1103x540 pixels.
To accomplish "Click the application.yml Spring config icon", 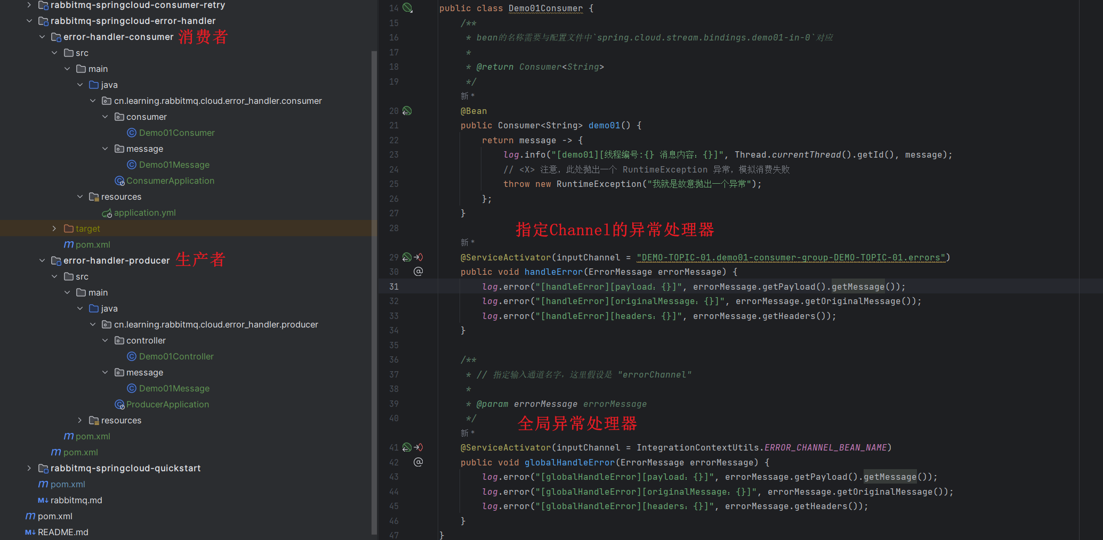I will [x=107, y=213].
